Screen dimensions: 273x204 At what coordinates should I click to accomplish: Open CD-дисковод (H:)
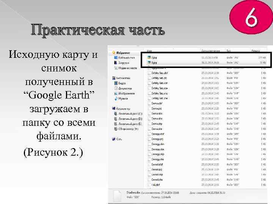click(x=128, y=129)
